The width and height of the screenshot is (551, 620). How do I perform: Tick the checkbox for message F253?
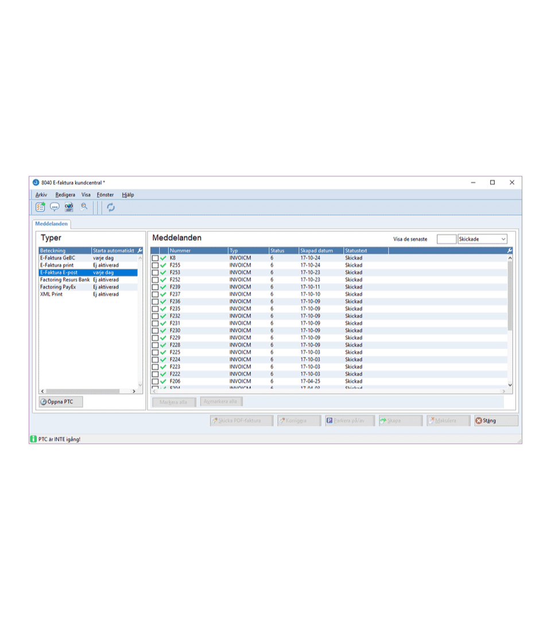pos(155,273)
